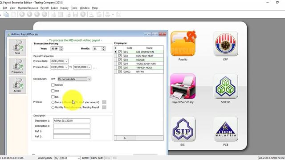Click the print toolbar icon
This screenshot has height=160, width=285.
[108, 14]
